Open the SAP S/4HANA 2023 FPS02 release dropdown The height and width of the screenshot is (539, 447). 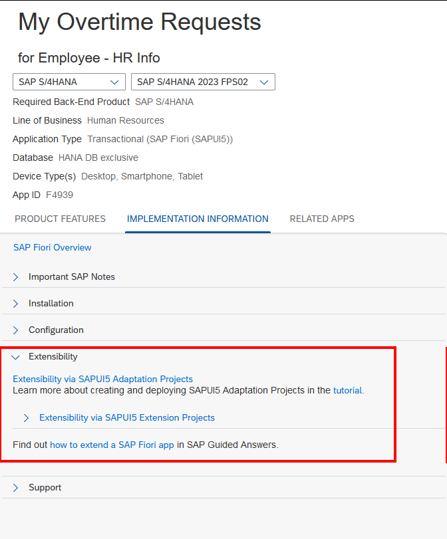[203, 82]
